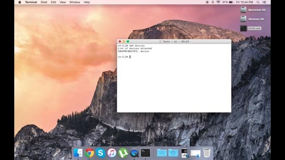This screenshot has width=285, height=160.
Task: Click the clock showing Fri 10:44 PM
Action: (x=244, y=2)
